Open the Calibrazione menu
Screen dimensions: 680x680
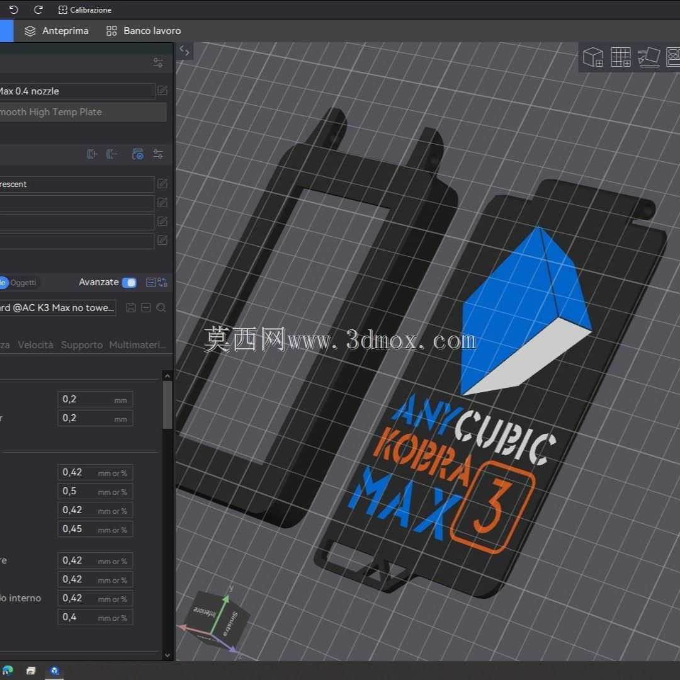point(85,9)
